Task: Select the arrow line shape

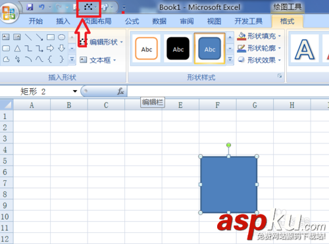Action: coord(39,37)
